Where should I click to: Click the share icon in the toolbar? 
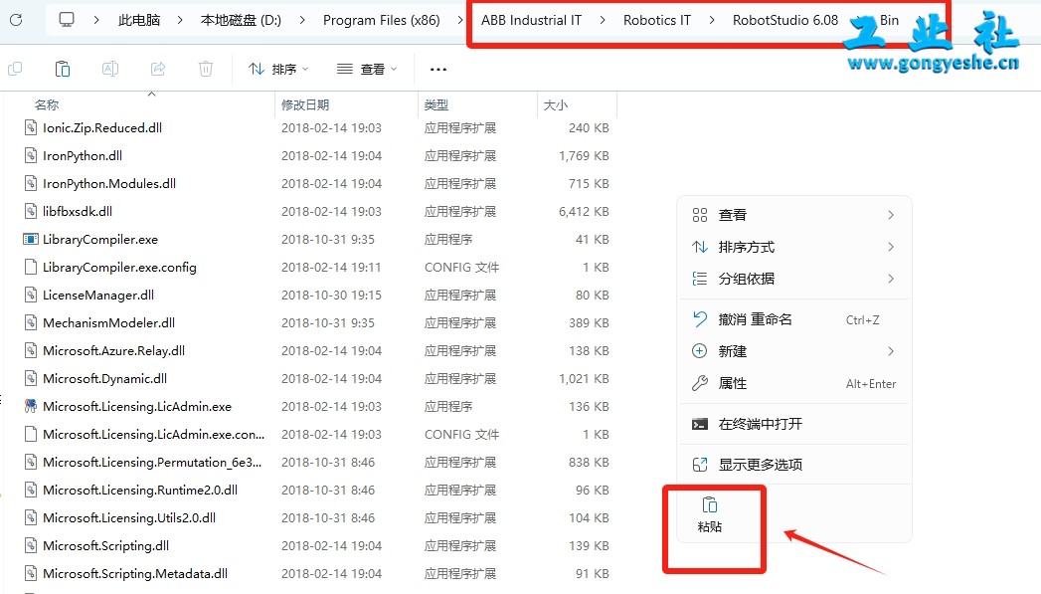pos(158,69)
